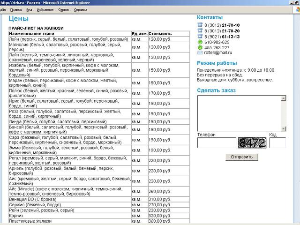Click the phone icon beside 21-70-20
Viewport: 300px width, 225px height.
200,30
